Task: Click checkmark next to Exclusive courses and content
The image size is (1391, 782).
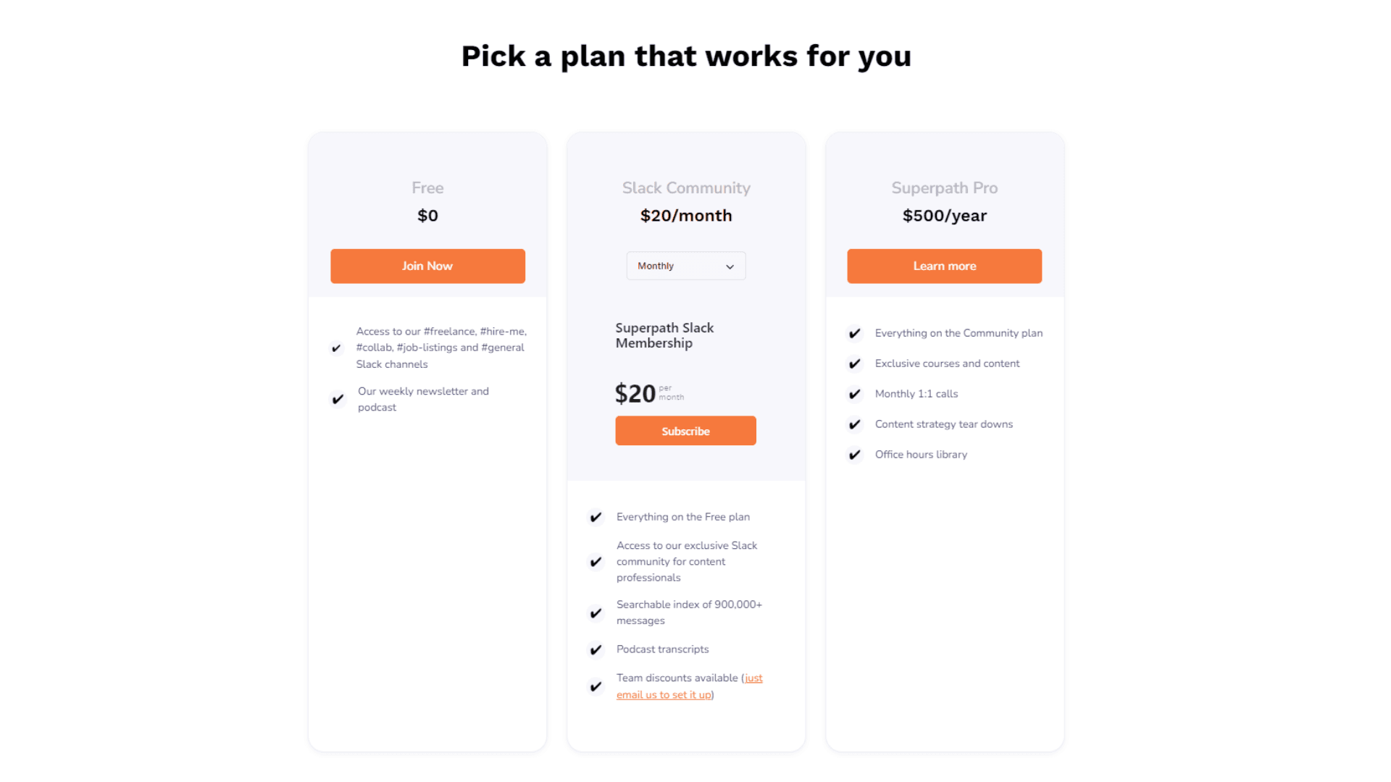Action: click(855, 363)
